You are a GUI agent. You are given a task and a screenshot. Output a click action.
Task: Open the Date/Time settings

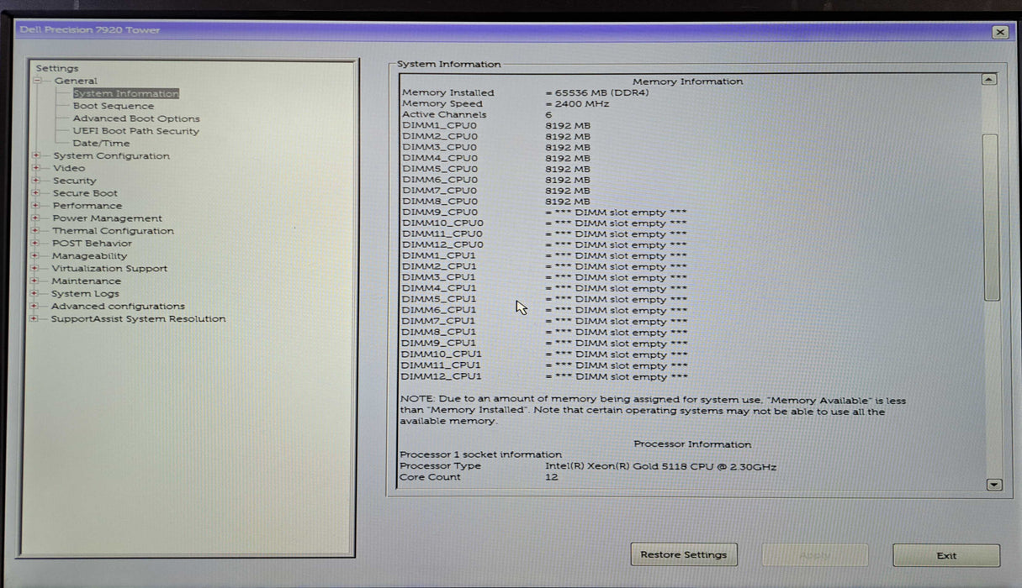(x=101, y=144)
